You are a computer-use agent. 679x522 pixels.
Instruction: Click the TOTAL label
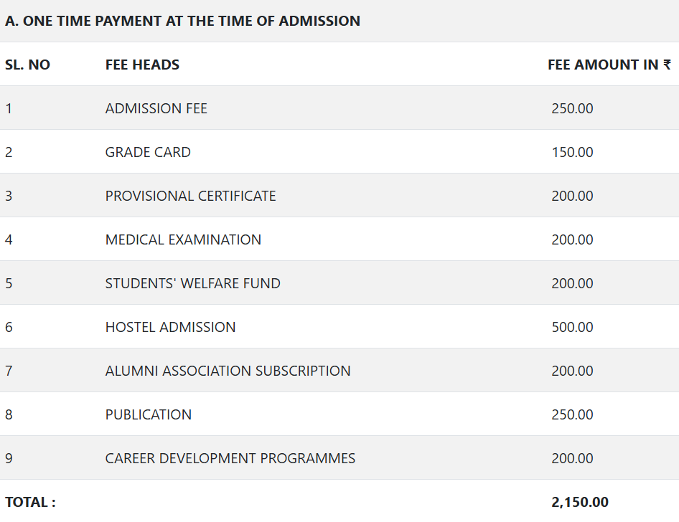[30, 502]
